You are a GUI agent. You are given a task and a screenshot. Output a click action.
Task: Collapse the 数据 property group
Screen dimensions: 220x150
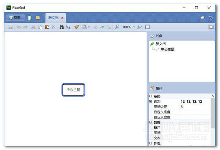click(151, 122)
